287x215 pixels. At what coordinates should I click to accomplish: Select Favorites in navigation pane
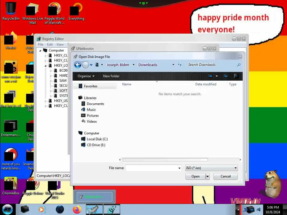95,86
